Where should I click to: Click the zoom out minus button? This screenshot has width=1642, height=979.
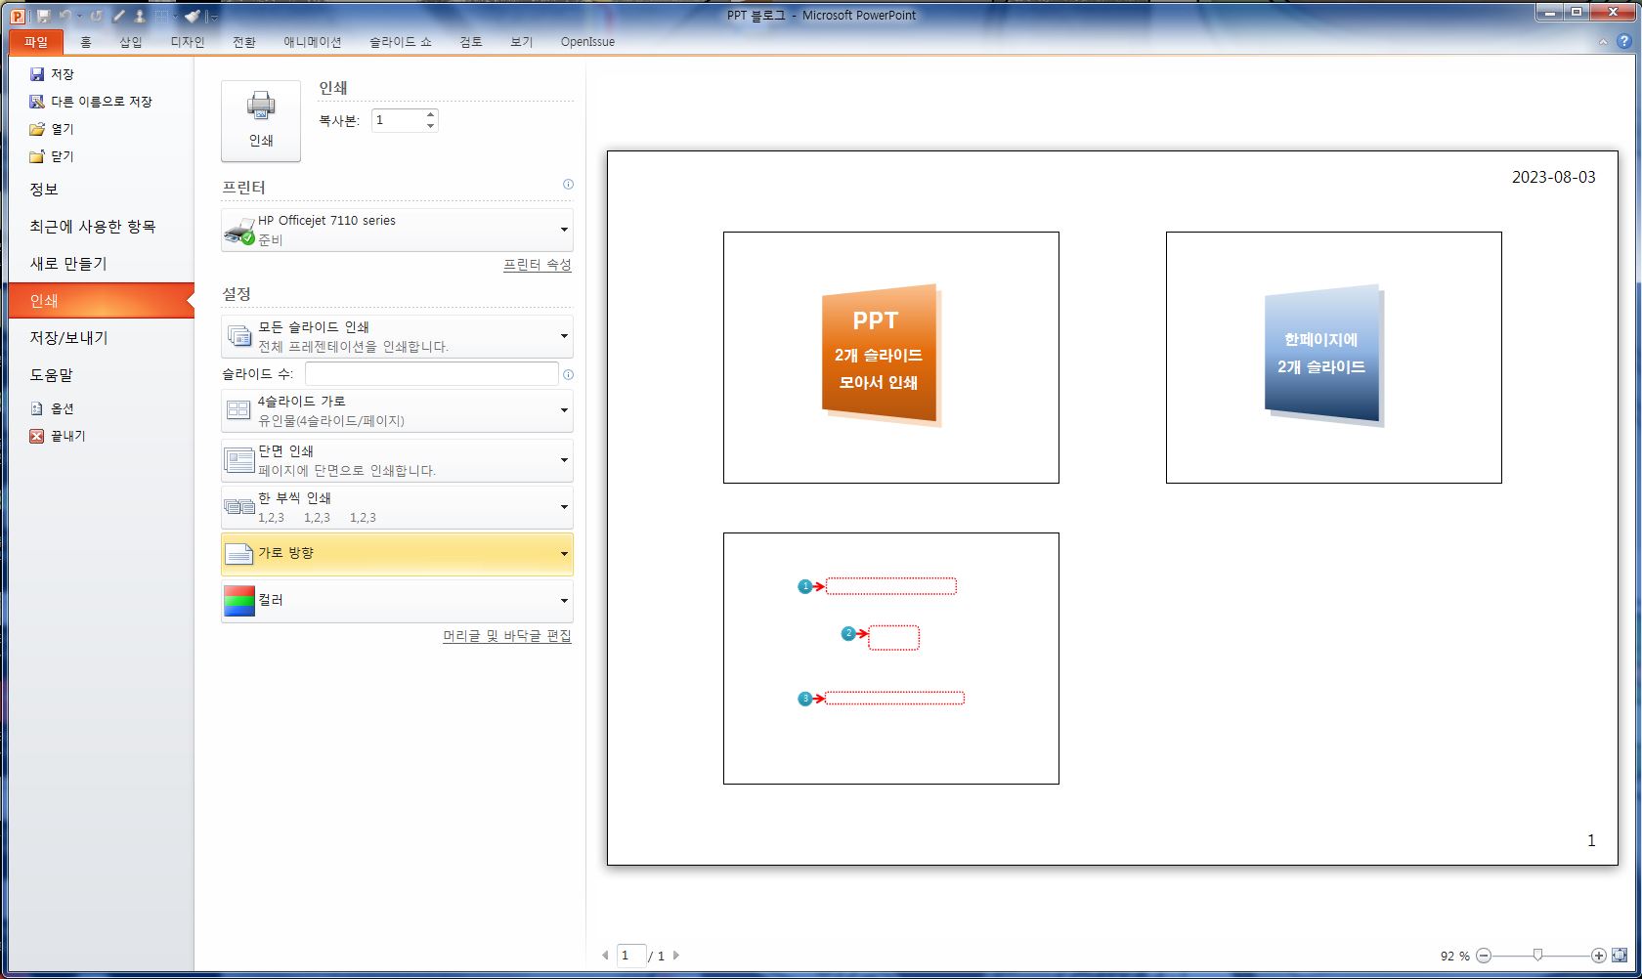pos(1484,956)
